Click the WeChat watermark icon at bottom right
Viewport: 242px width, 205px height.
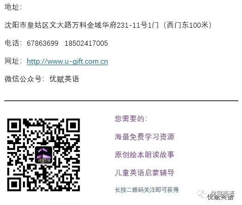click(202, 194)
